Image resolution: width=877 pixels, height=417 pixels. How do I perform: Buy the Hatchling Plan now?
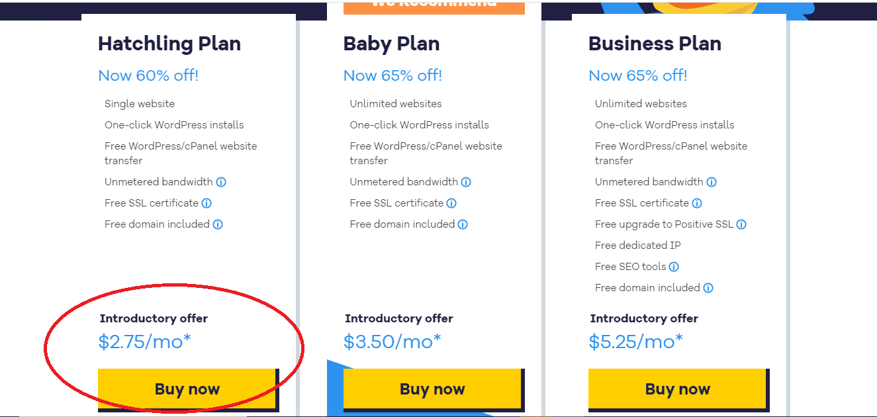click(187, 389)
